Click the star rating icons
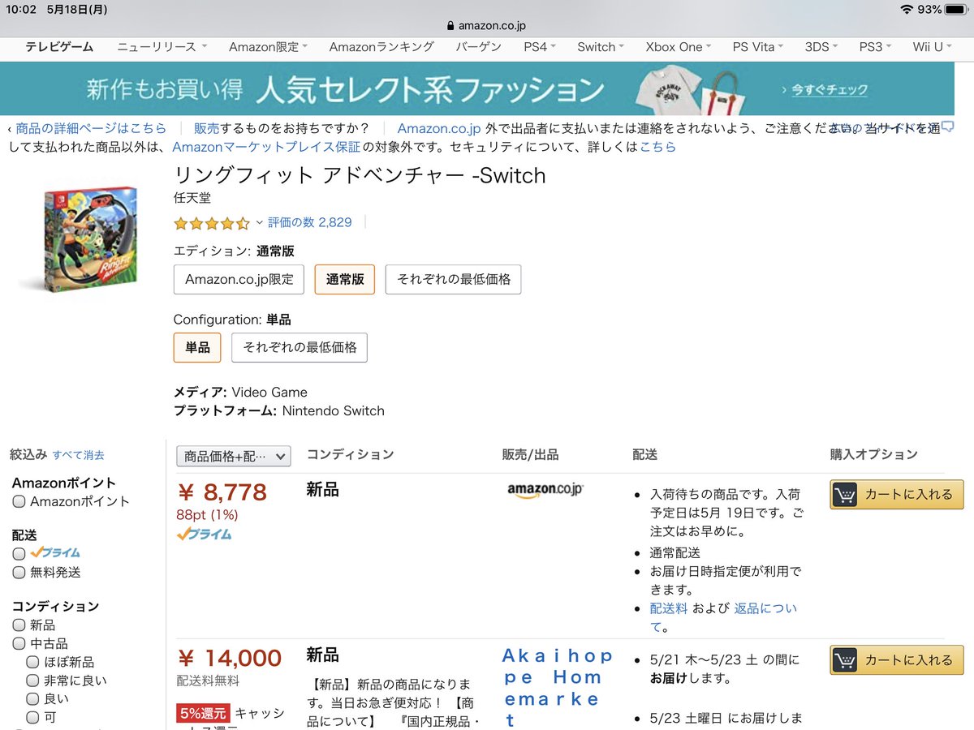This screenshot has width=974, height=730. coord(212,223)
